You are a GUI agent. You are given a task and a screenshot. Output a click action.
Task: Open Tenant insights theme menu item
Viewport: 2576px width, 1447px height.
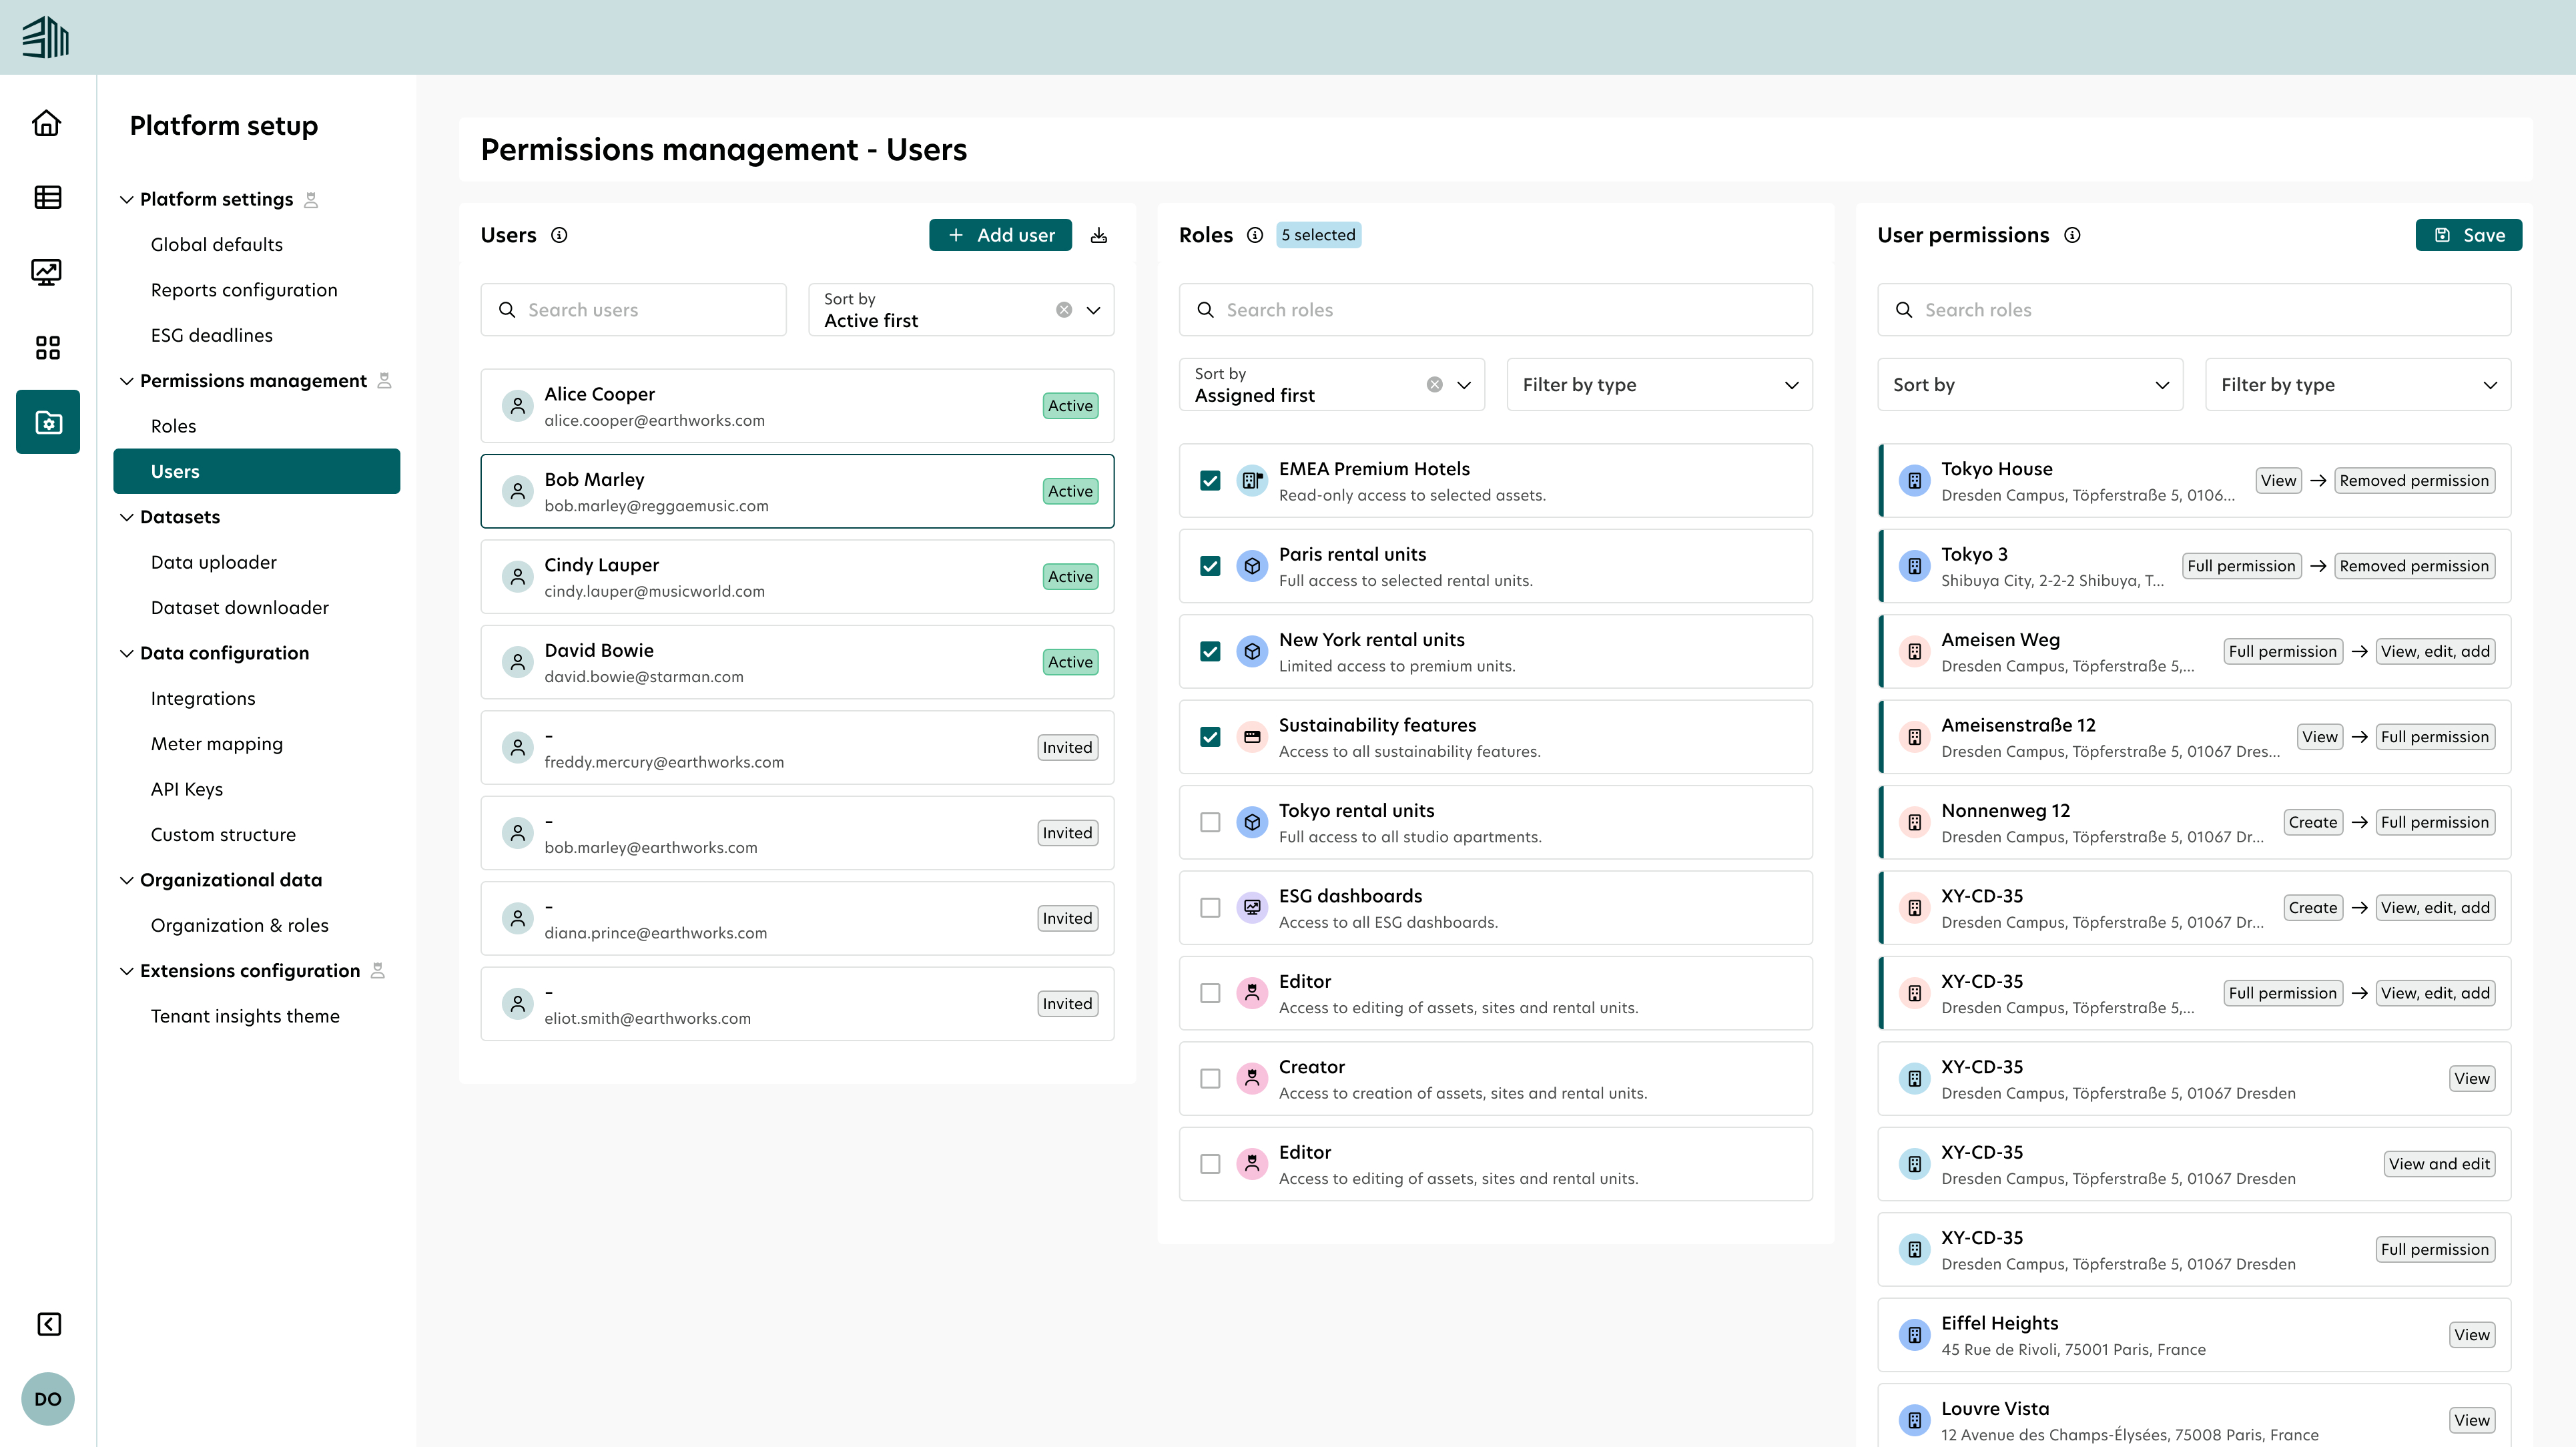coord(245,1016)
